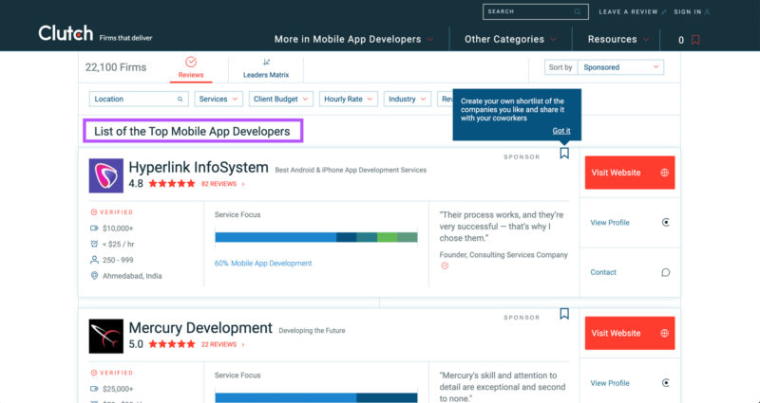Click Hyperlink InfoSystem's star rating
The image size is (760, 403).
[x=172, y=184]
